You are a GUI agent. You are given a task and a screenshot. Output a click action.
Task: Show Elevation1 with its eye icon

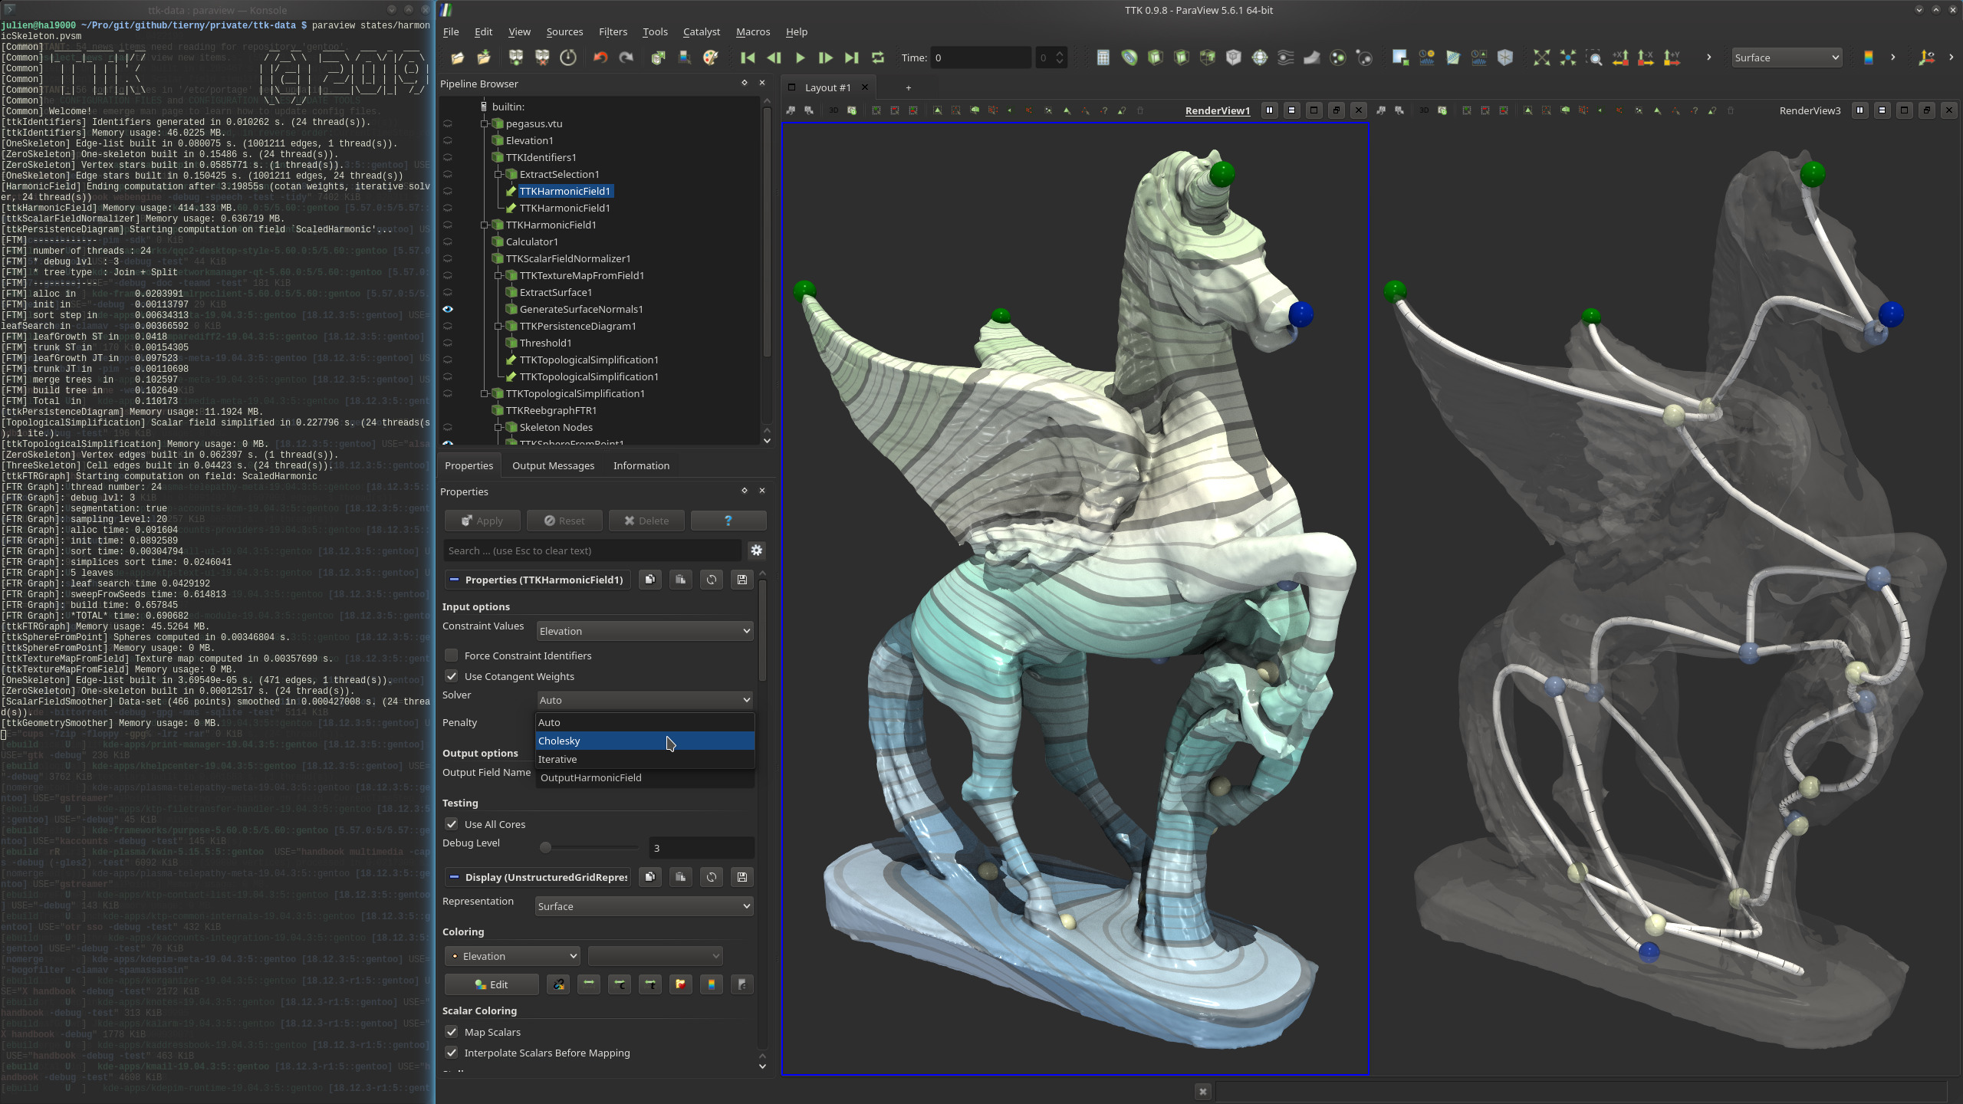(448, 140)
